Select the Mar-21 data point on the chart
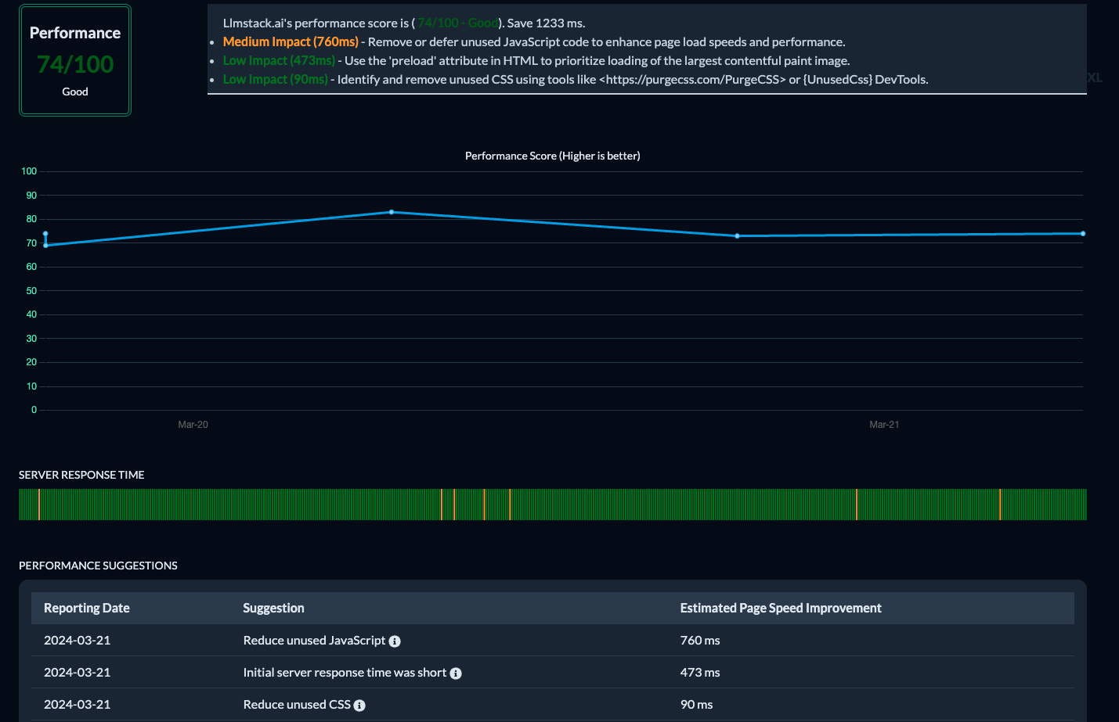 tap(737, 235)
